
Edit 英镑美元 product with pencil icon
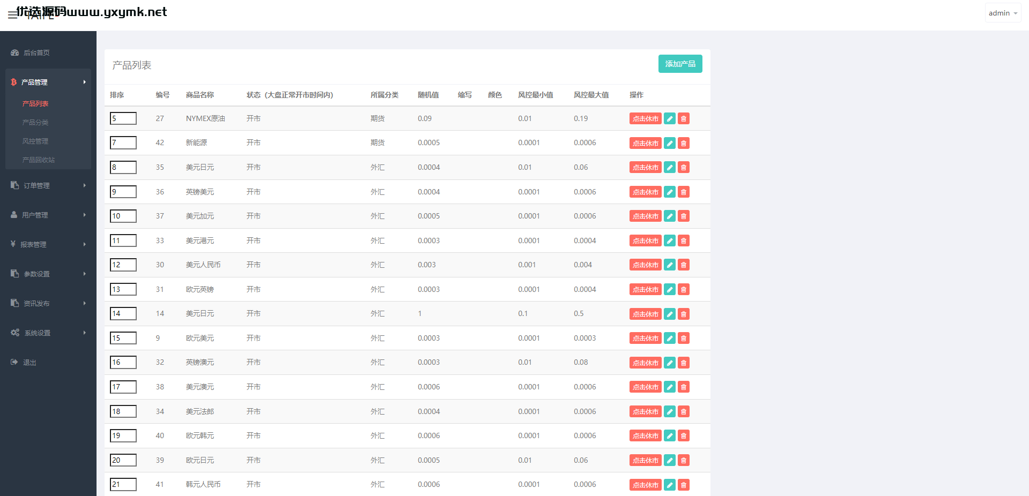(x=670, y=192)
